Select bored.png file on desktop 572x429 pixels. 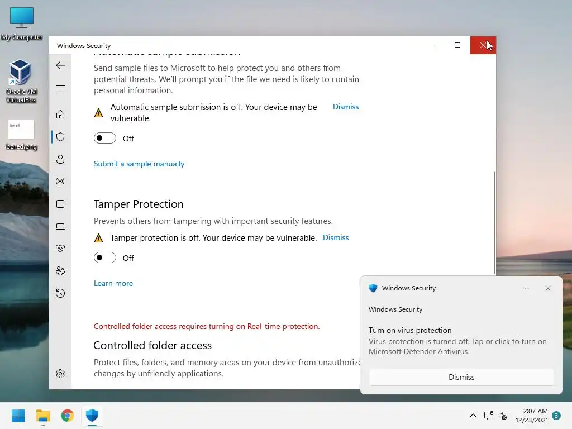pos(21,135)
